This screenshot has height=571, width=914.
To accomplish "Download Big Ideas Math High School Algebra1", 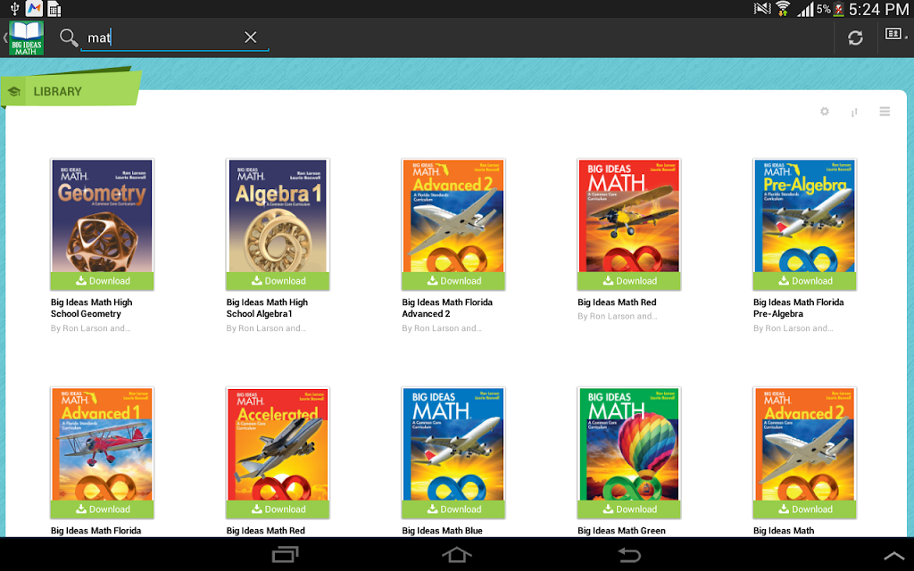I will [x=278, y=281].
